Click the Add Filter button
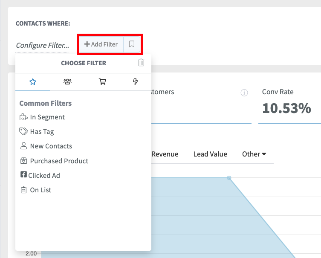Viewport: 321px width, 258px height. (x=101, y=44)
